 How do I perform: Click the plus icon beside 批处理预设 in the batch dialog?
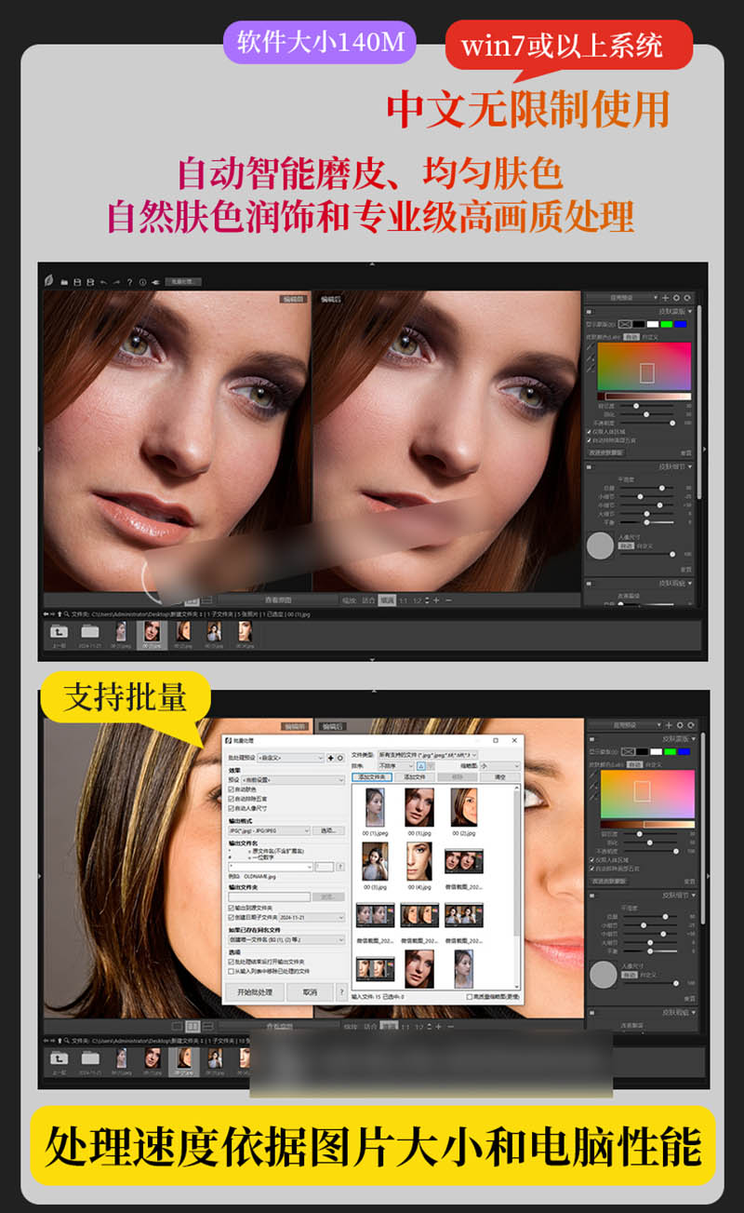tap(330, 758)
